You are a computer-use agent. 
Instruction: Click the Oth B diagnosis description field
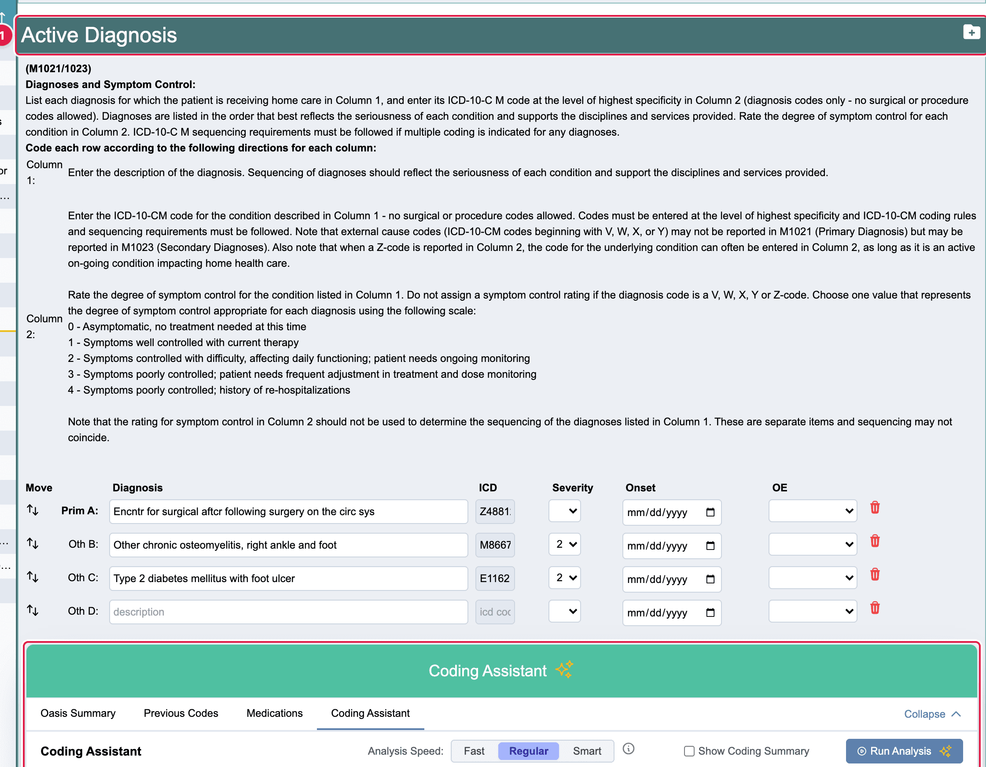(288, 545)
